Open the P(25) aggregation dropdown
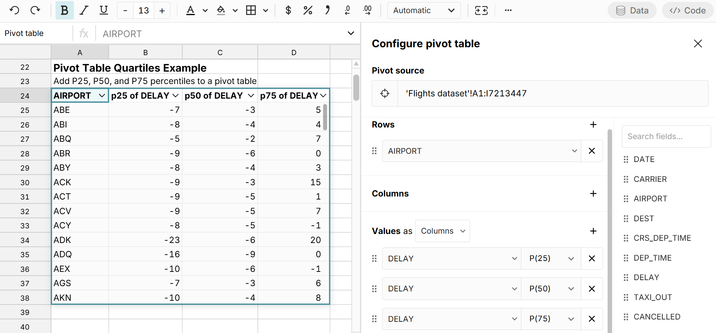Screen dimensions: 716x333 [x=551, y=258]
